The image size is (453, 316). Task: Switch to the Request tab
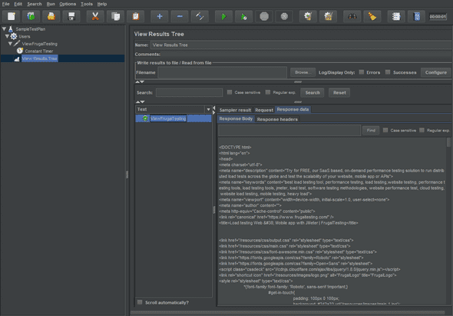click(264, 110)
